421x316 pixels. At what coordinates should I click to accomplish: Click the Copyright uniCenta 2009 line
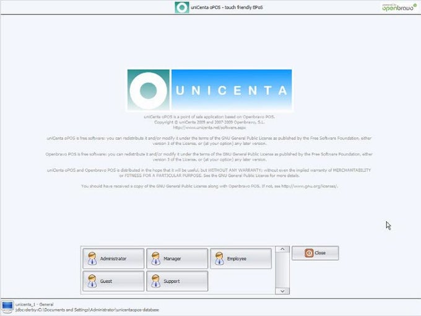coord(209,122)
